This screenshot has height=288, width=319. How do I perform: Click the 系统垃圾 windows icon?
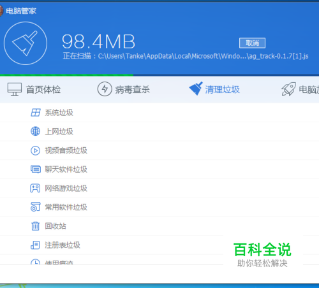(x=35, y=113)
